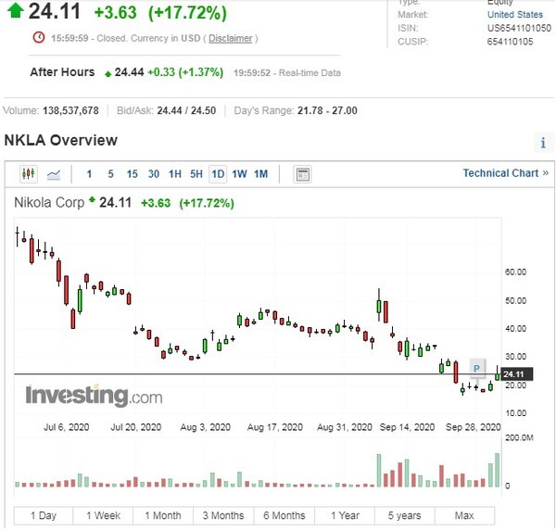Click the P marker on the chart
The width and height of the screenshot is (556, 531).
(476, 369)
